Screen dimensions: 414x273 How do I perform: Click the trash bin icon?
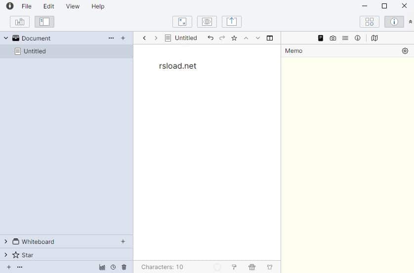click(x=124, y=267)
